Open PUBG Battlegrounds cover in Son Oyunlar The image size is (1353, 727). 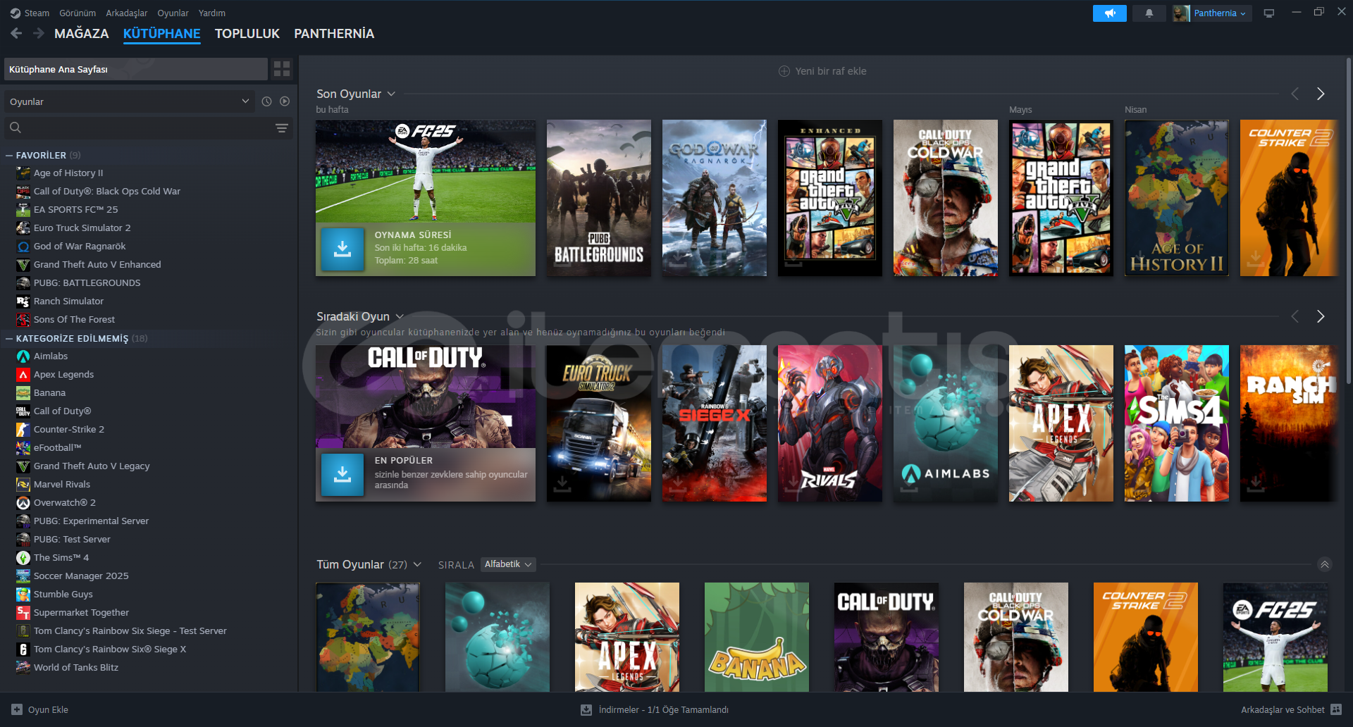click(599, 198)
